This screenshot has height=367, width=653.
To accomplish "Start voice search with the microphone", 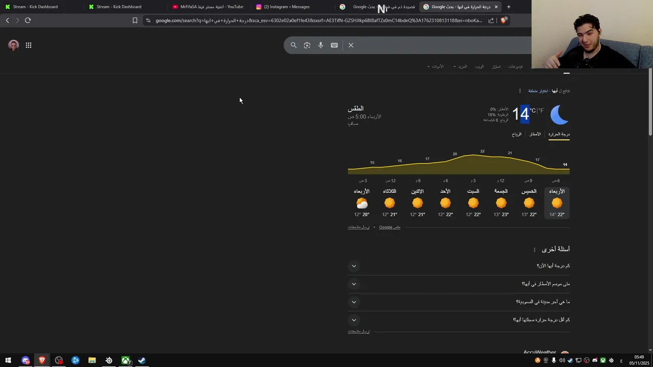I will (x=320, y=45).
